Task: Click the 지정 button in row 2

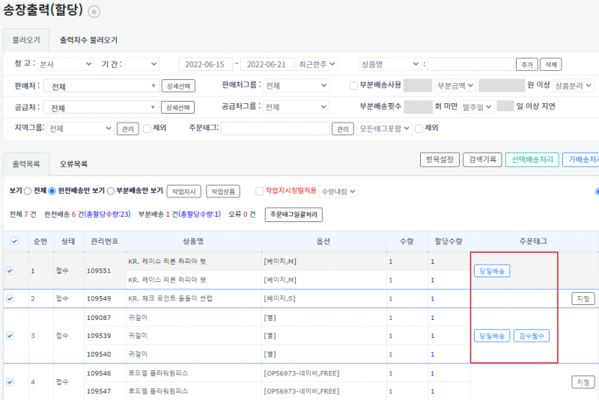Action: coord(583,298)
